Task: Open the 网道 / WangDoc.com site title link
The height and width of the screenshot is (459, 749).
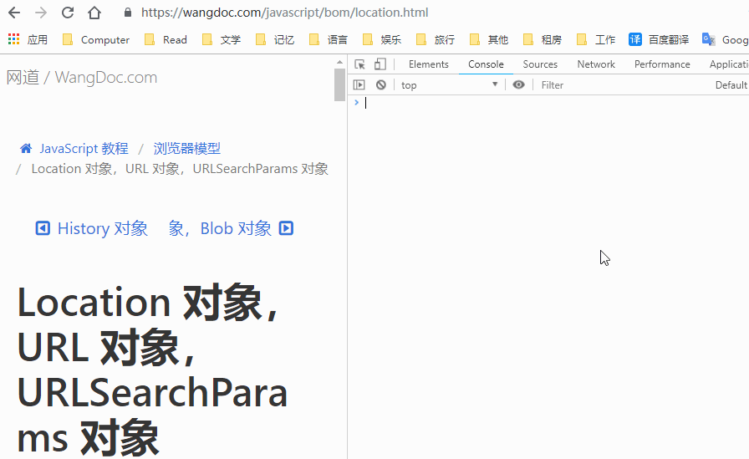Action: click(x=82, y=78)
